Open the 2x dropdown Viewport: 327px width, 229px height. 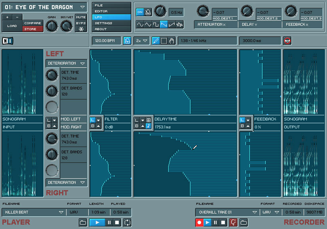142,41
